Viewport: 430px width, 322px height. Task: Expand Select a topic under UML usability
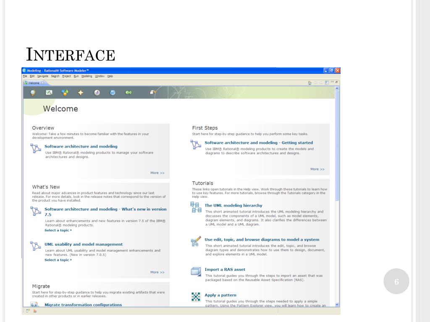click(58, 260)
